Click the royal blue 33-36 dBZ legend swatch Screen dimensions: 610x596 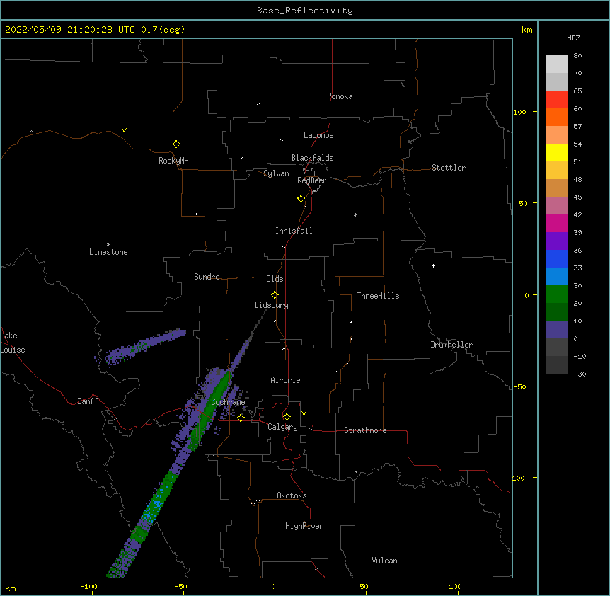556,259
